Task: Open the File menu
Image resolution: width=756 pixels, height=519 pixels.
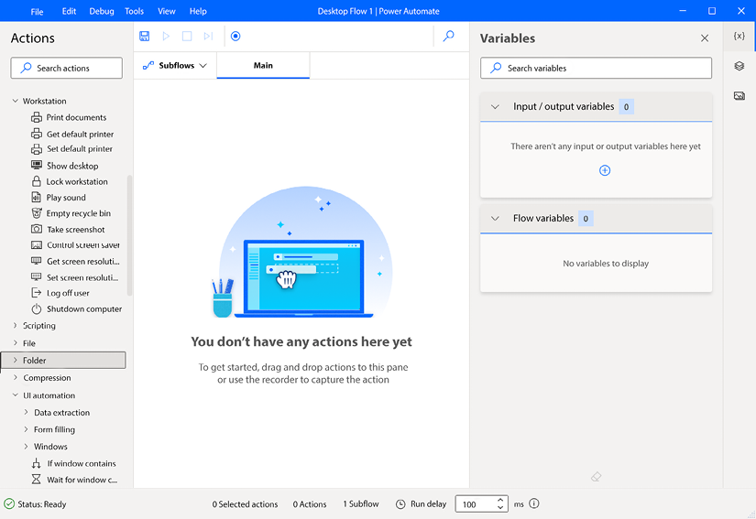Action: point(37,12)
